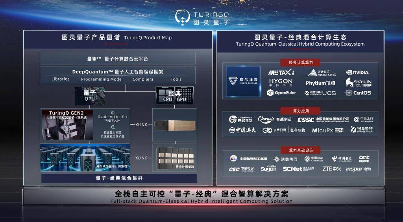Click the Programming Mode label
The width and height of the screenshot is (403, 222).
pyautogui.click(x=101, y=79)
